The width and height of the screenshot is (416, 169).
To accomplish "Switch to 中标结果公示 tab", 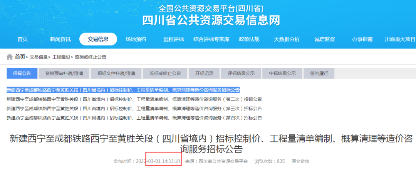I will coord(282,74).
